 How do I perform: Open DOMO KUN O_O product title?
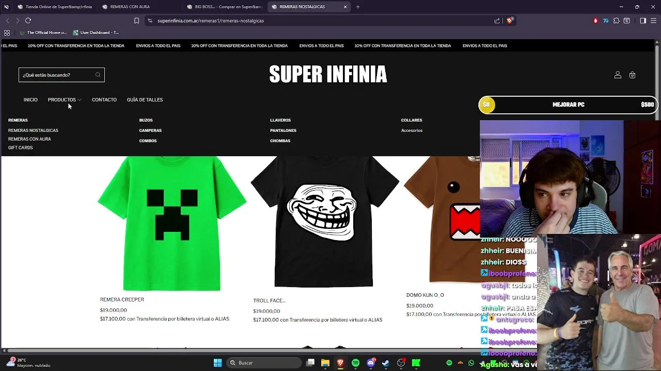click(425, 295)
